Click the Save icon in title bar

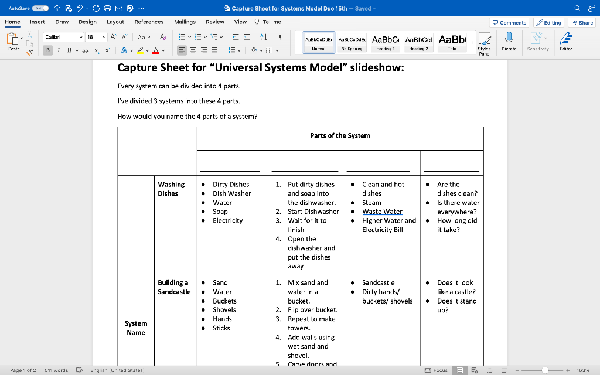coord(69,8)
